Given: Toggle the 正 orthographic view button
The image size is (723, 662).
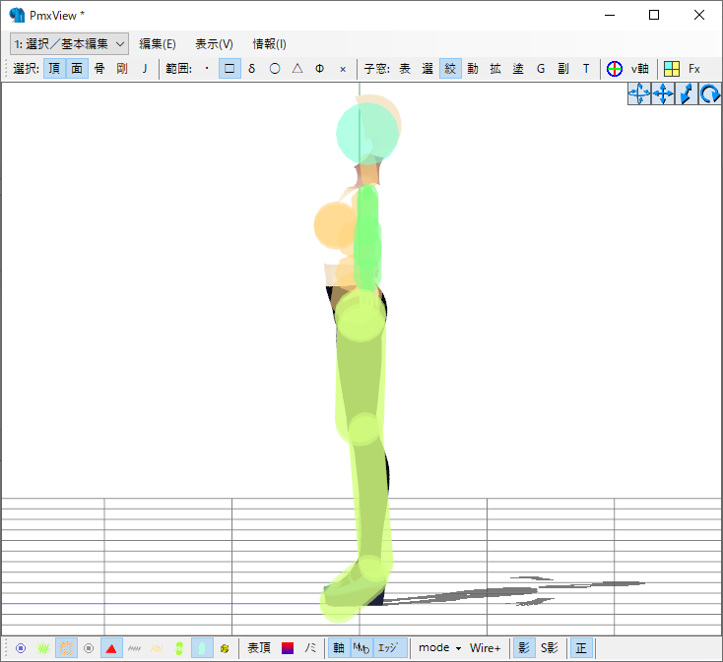Looking at the screenshot, I should click(x=581, y=648).
